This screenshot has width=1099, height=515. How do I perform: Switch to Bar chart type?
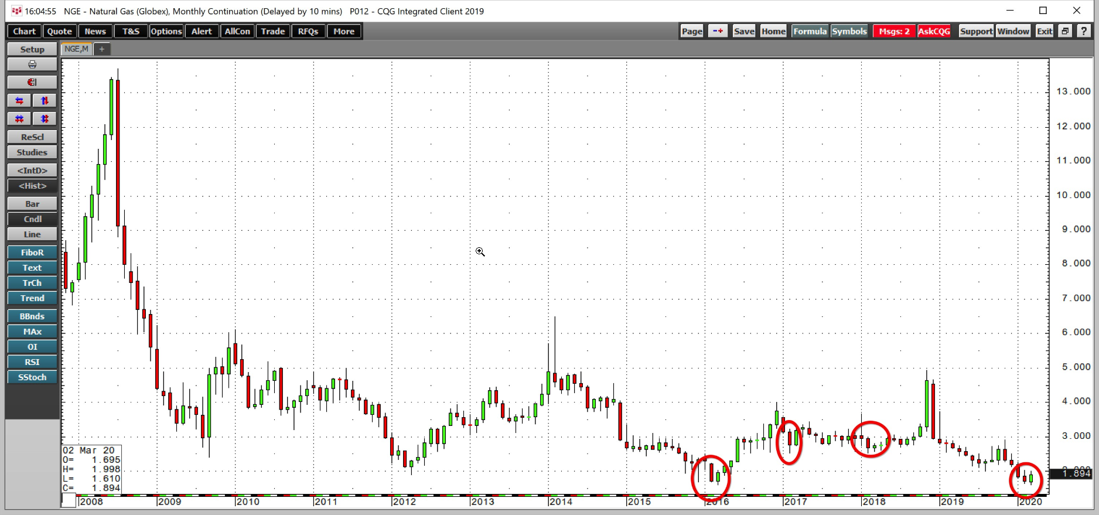tap(32, 204)
